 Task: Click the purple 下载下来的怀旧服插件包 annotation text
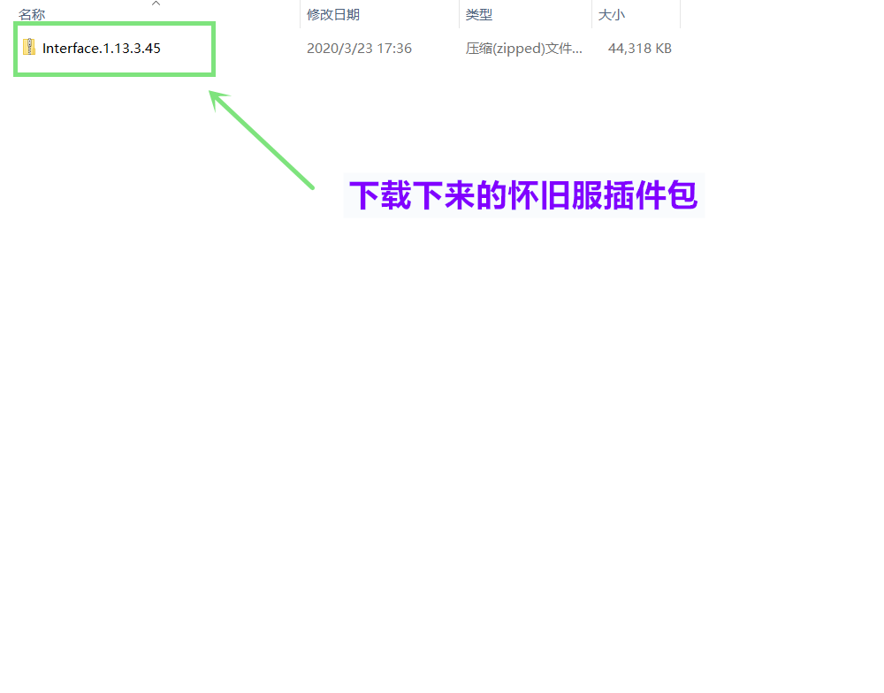tap(523, 195)
